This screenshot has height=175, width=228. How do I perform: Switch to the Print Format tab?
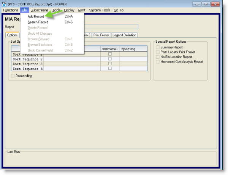click(x=101, y=35)
